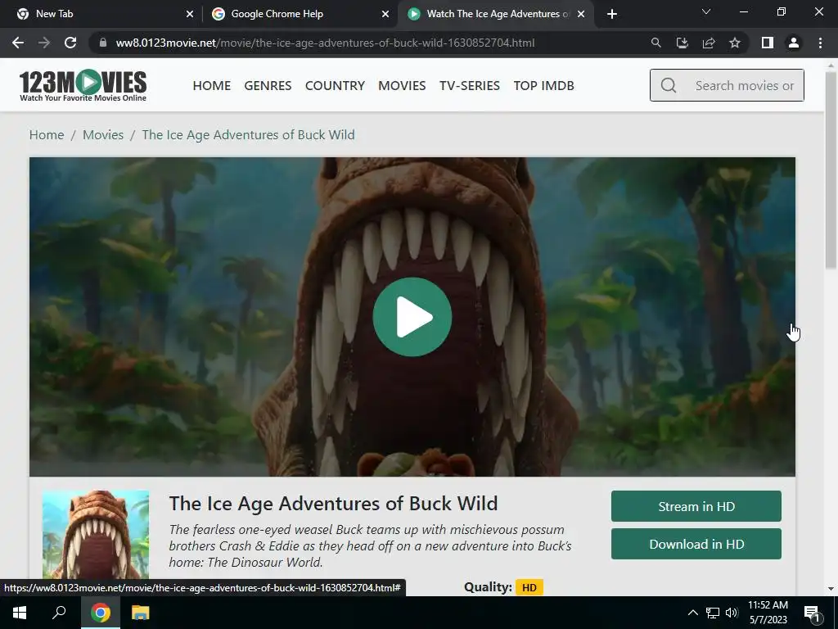Image resolution: width=838 pixels, height=629 pixels.
Task: Open the address bar zoom/search magnifier icon
Action: coord(656,43)
